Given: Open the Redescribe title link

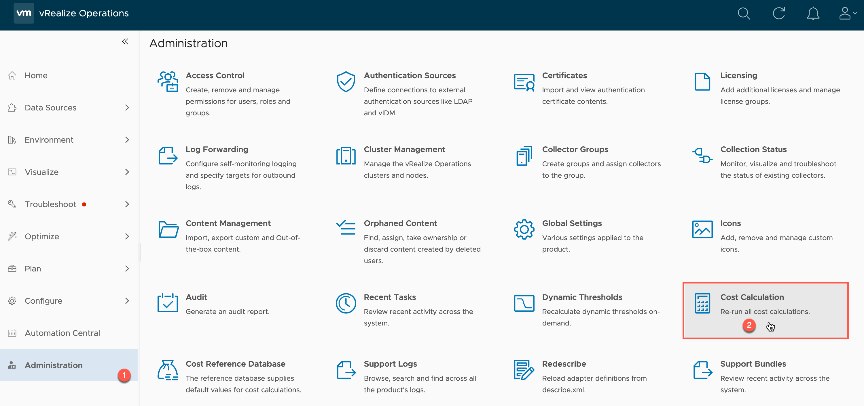Looking at the screenshot, I should pos(564,364).
